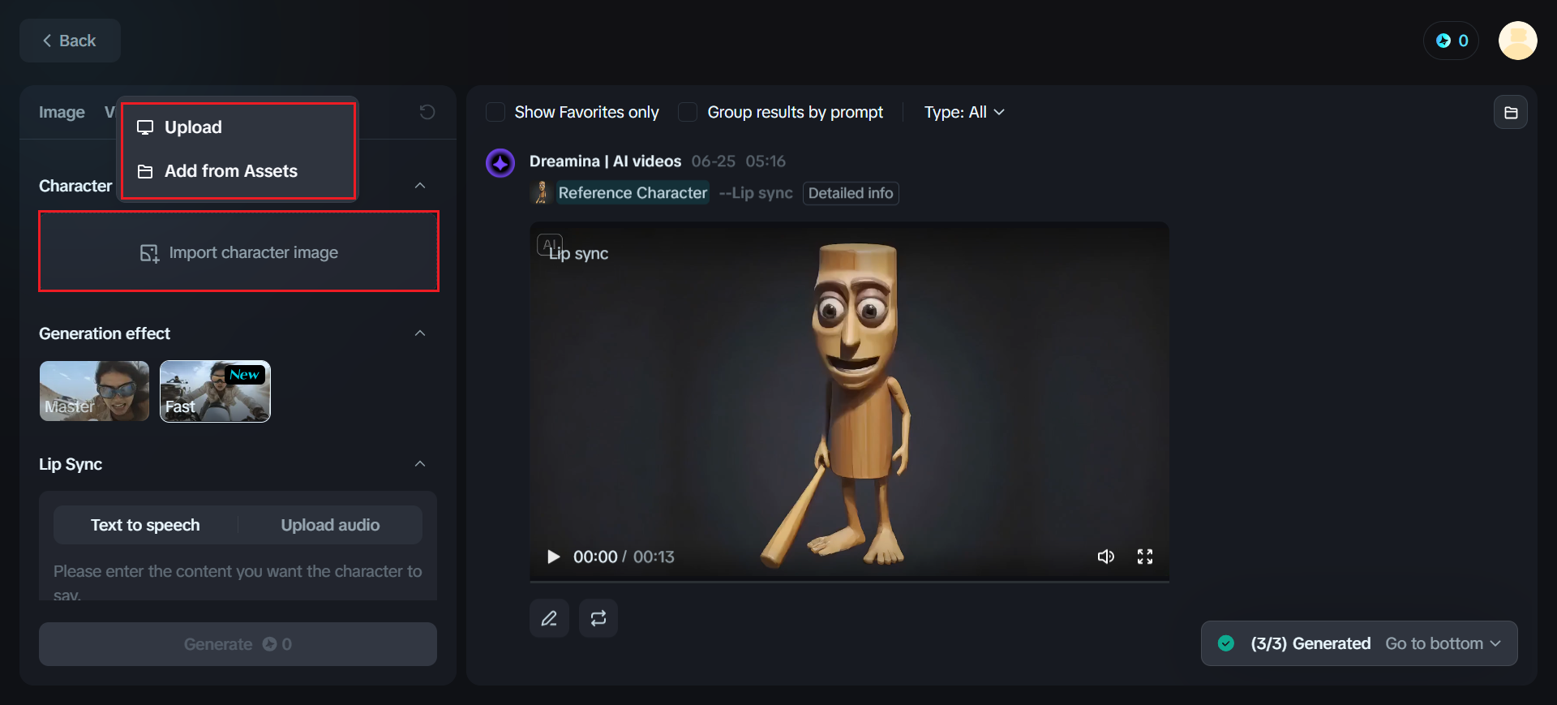Open the Type: All dropdown
The height and width of the screenshot is (705, 1557).
coord(964,112)
